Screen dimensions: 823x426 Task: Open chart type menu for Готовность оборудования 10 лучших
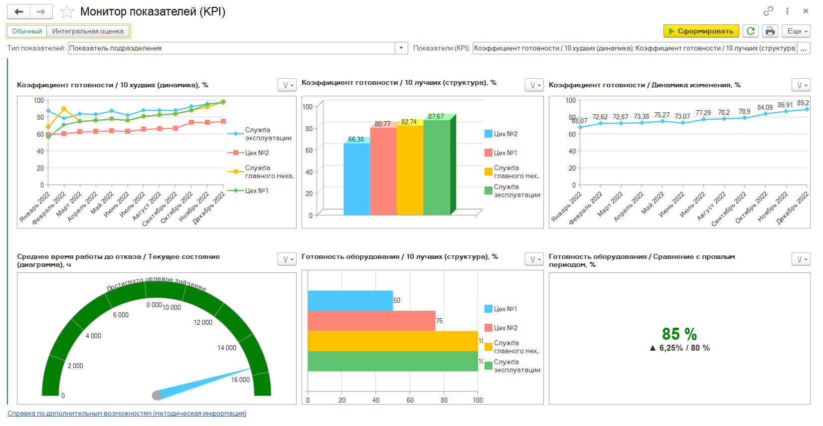pyautogui.click(x=534, y=259)
